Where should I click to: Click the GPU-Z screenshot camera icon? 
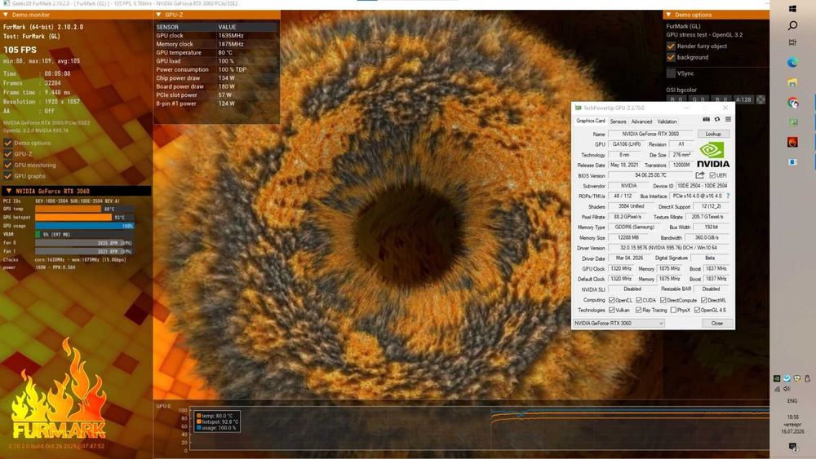(706, 120)
